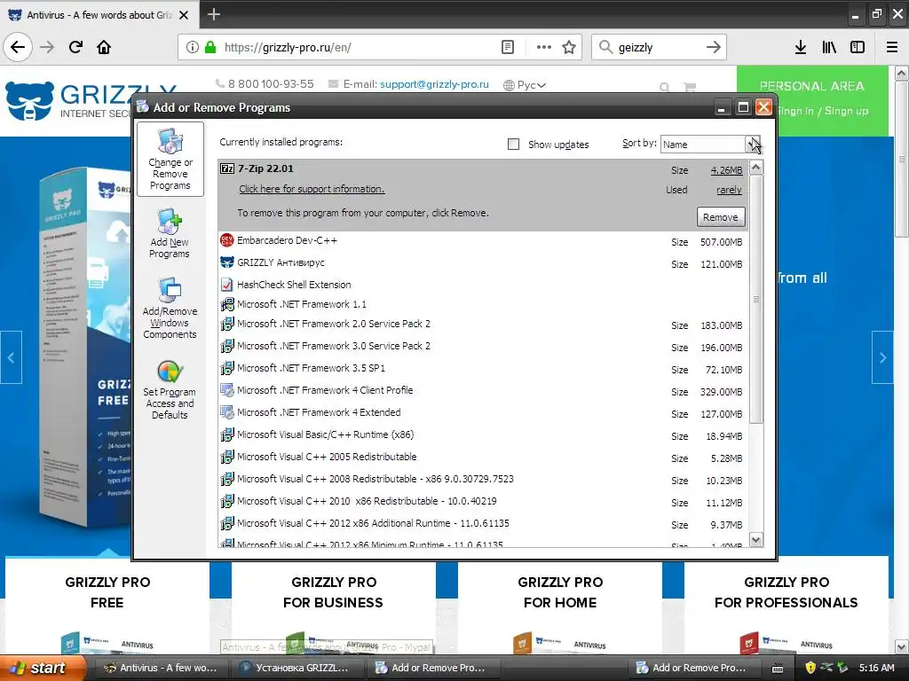The width and height of the screenshot is (909, 681).
Task: Reload the page in the browser
Action: 76,47
